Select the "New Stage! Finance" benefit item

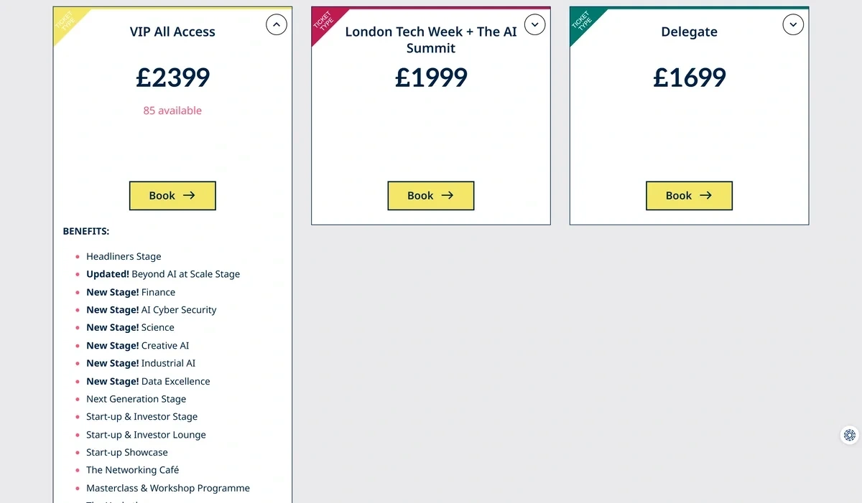pos(131,292)
